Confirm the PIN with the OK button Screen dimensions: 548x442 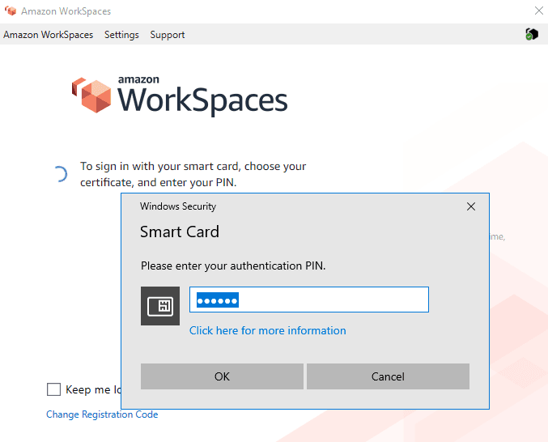coord(222,376)
